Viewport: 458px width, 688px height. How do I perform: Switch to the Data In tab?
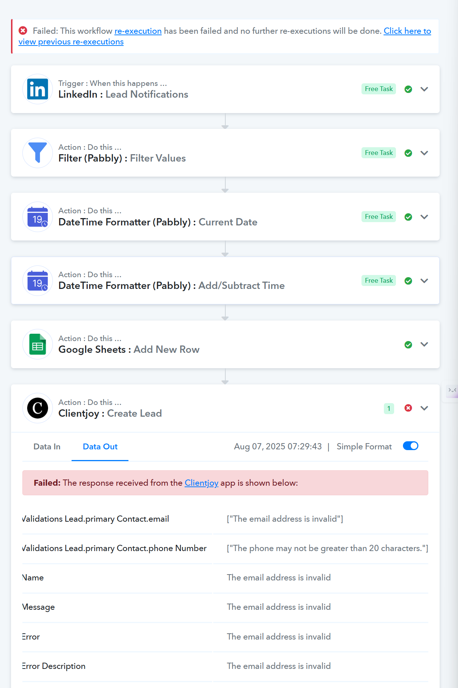(47, 446)
